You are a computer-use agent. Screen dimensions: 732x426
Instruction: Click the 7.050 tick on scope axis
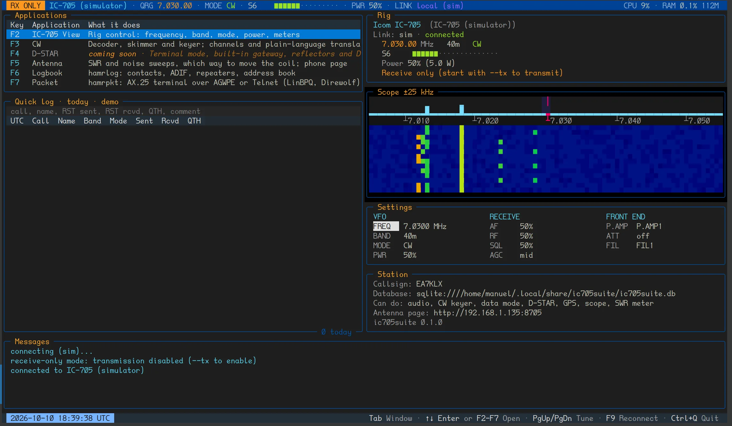pyautogui.click(x=697, y=121)
